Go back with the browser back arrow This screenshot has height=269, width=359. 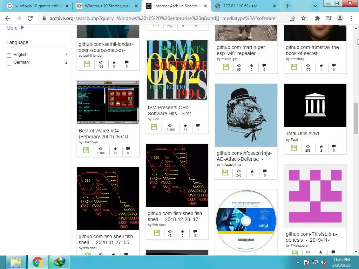point(8,18)
